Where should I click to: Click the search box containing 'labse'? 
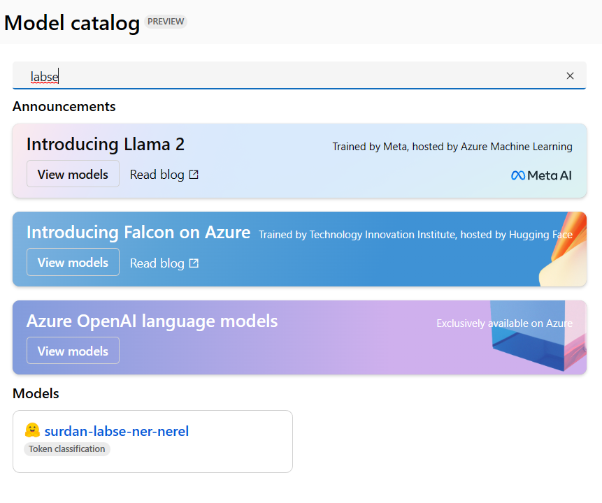point(299,75)
